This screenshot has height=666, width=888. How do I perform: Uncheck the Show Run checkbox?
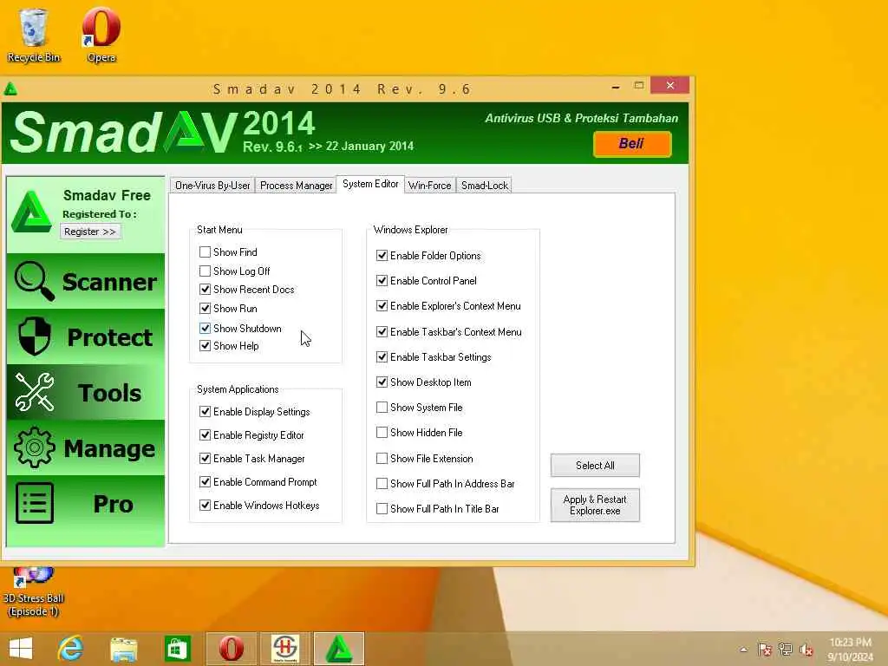click(205, 309)
